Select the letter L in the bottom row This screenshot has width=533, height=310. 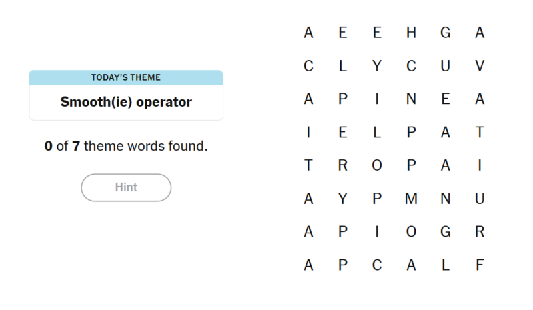point(445,265)
